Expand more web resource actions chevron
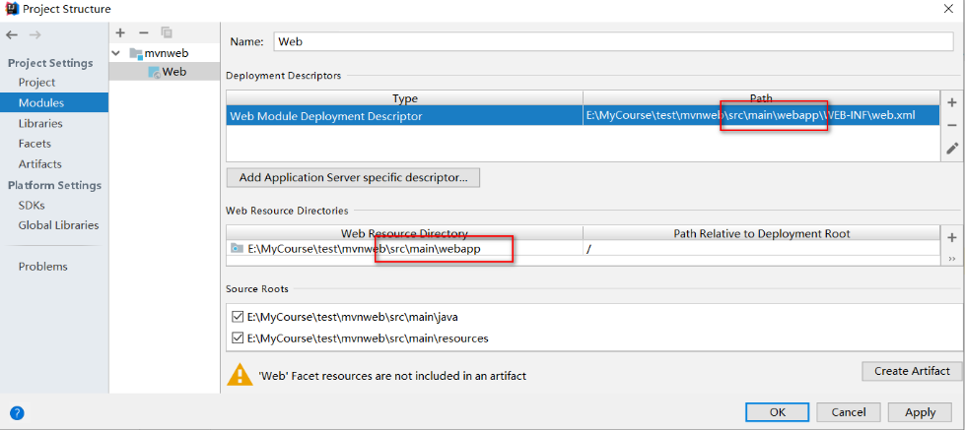The width and height of the screenshot is (965, 430). coord(952,258)
